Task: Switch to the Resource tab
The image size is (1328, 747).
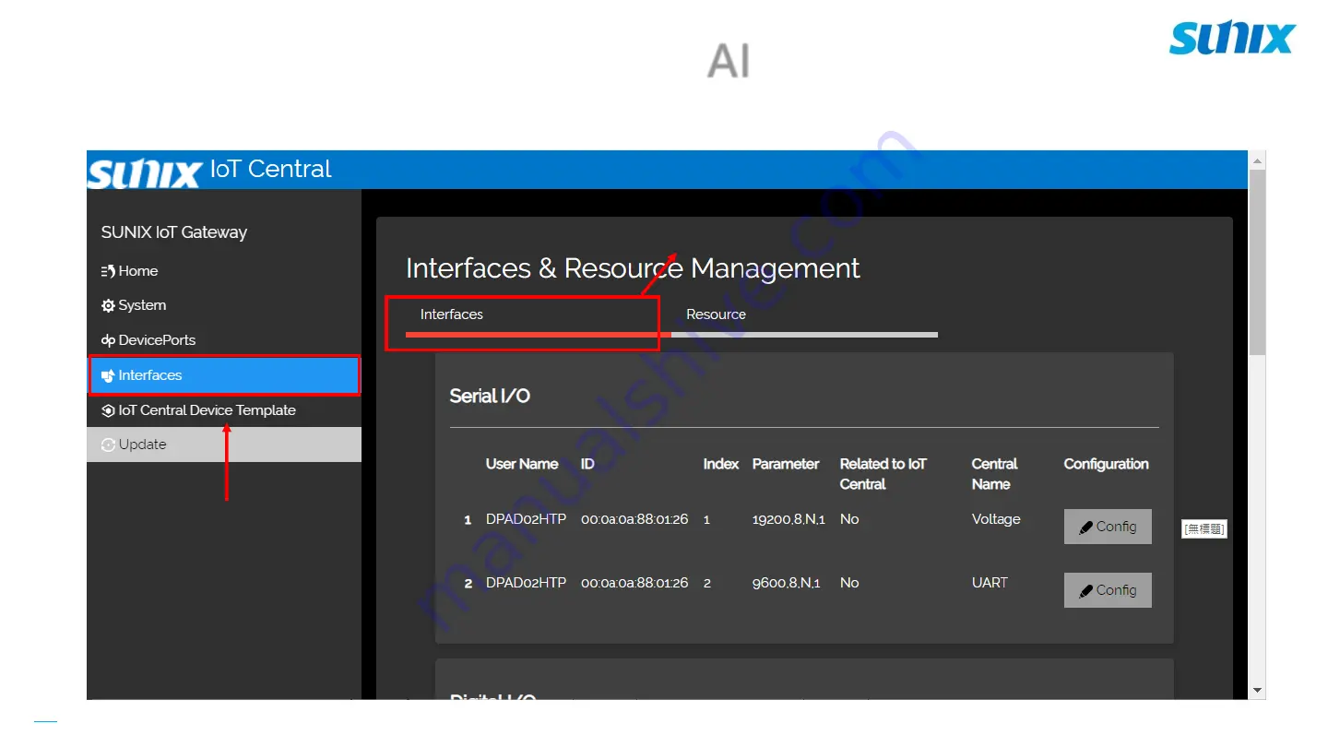Action: coord(804,316)
